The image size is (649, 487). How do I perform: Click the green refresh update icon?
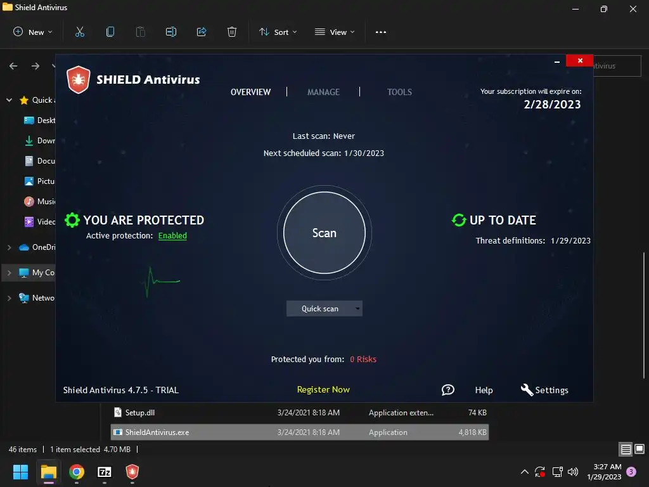459,220
